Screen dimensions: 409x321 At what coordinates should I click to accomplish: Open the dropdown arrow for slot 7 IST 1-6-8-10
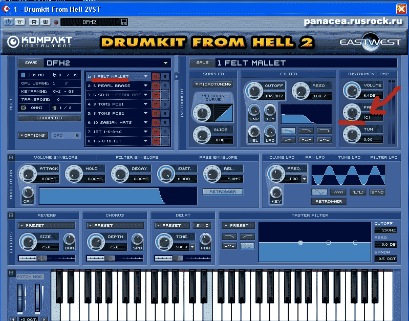pyautogui.click(x=145, y=132)
